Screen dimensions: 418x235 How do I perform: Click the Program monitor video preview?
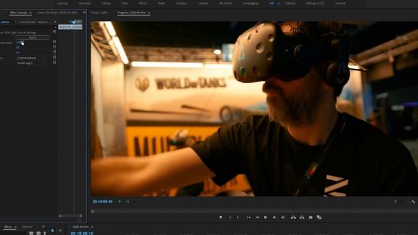point(254,109)
